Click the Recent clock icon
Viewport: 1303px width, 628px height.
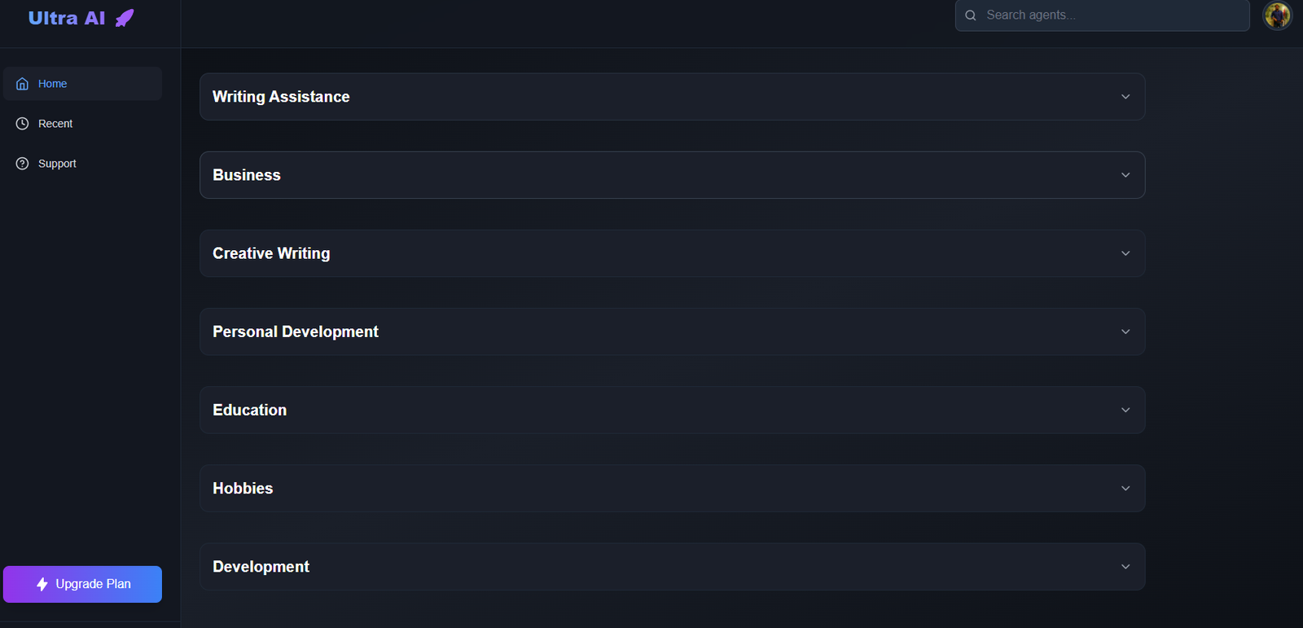(x=22, y=124)
